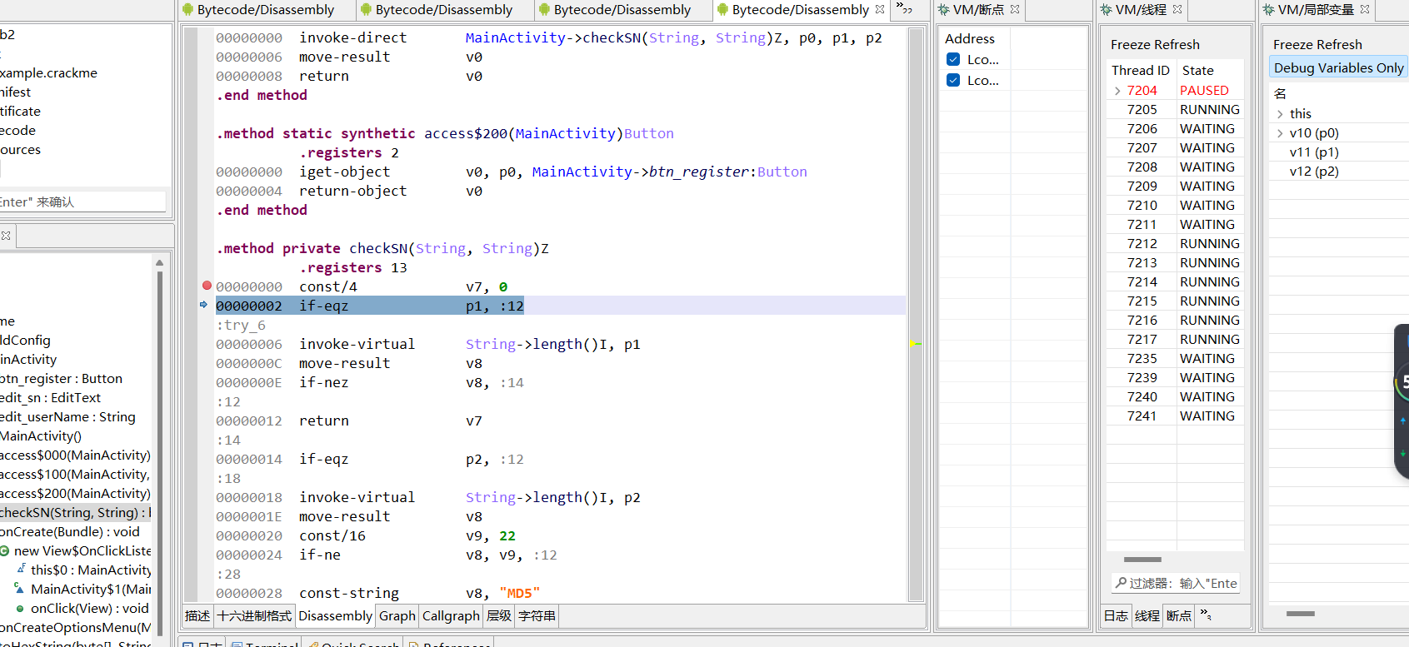Click the Android icon on last Bytecode/Disassembly tab
Viewport: 1409px width, 647px height.
point(722,10)
